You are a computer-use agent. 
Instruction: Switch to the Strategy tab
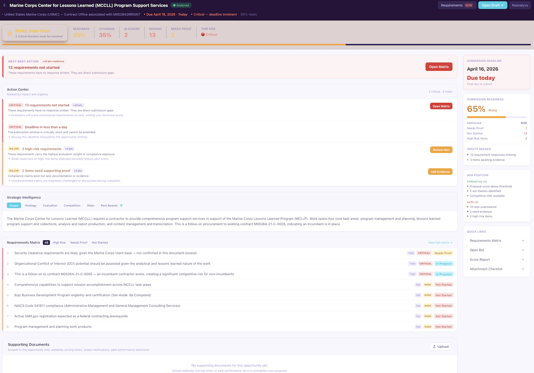click(x=31, y=205)
